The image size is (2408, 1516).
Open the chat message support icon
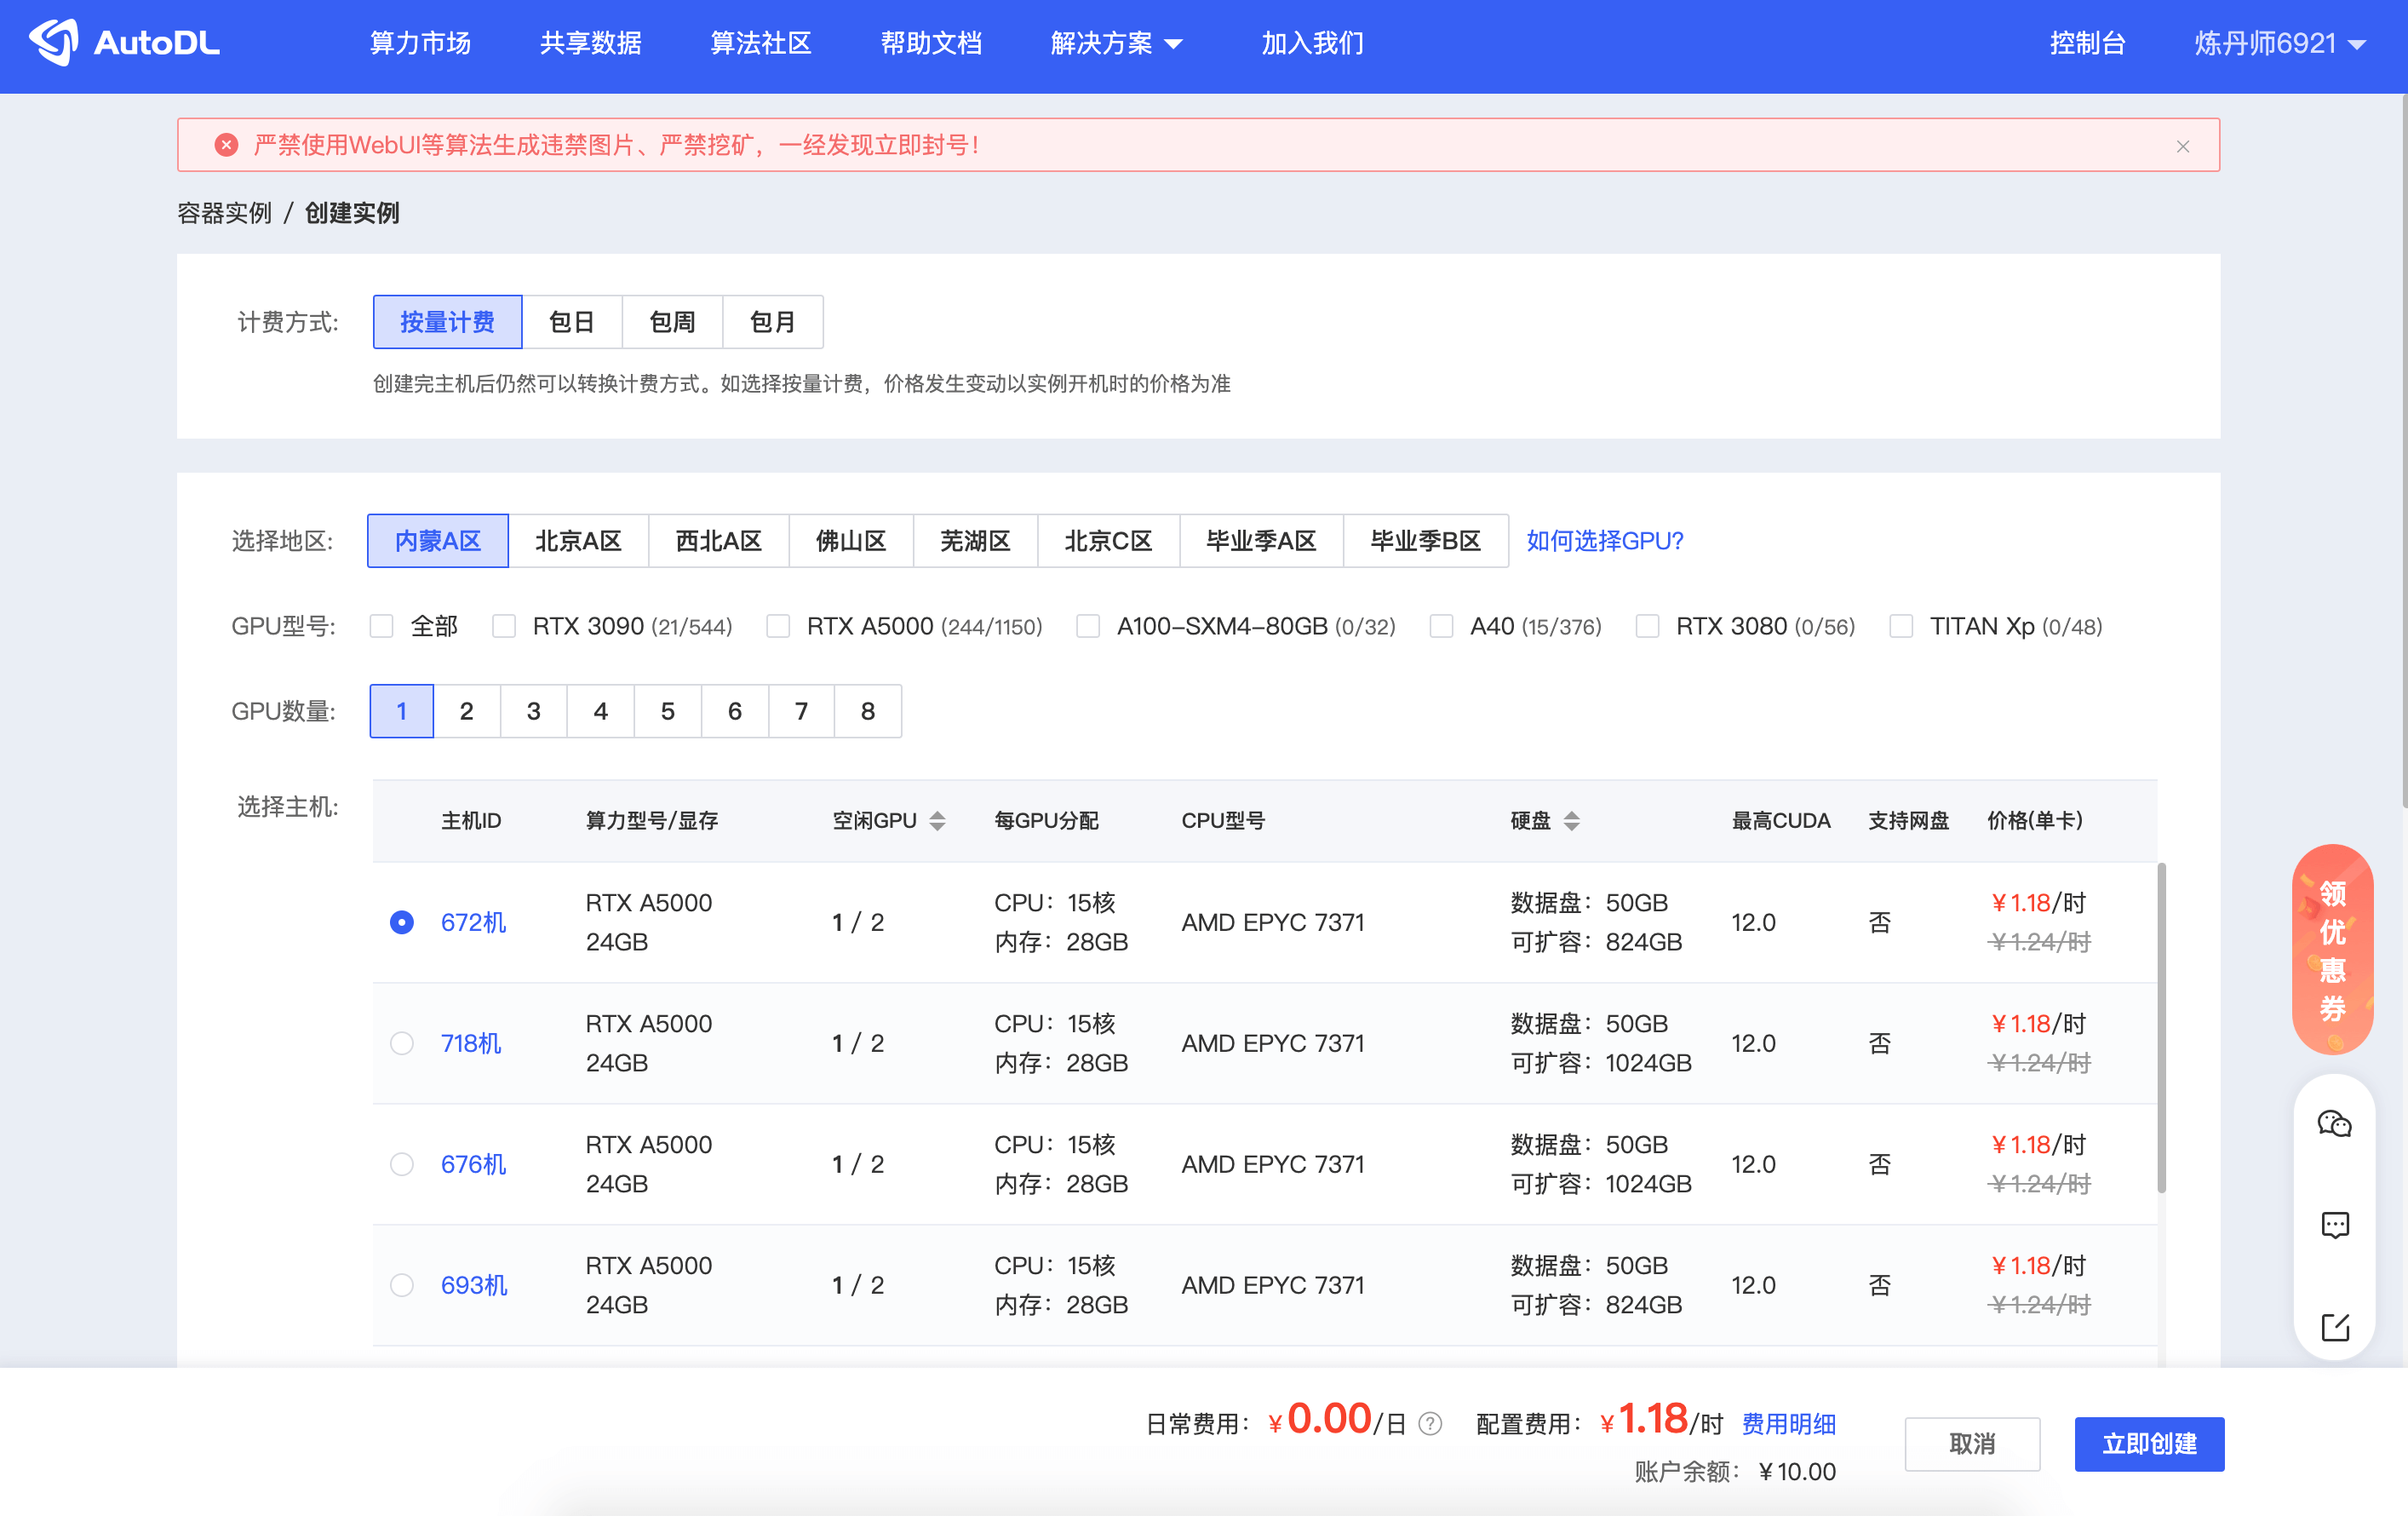coord(2334,1225)
